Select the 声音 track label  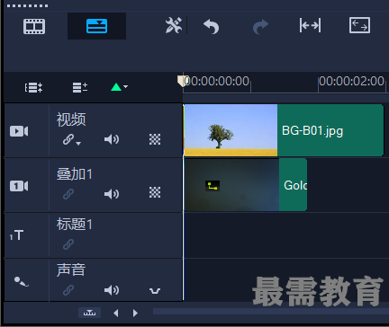point(71,270)
